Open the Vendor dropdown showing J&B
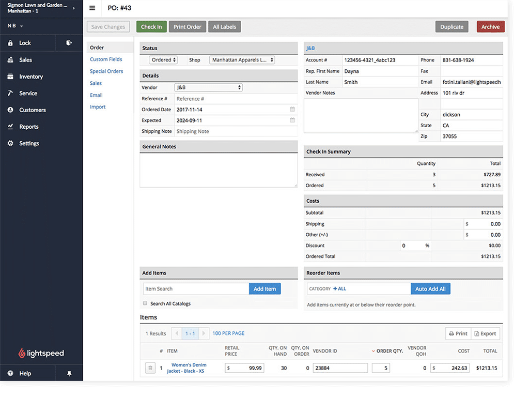 pos(209,87)
